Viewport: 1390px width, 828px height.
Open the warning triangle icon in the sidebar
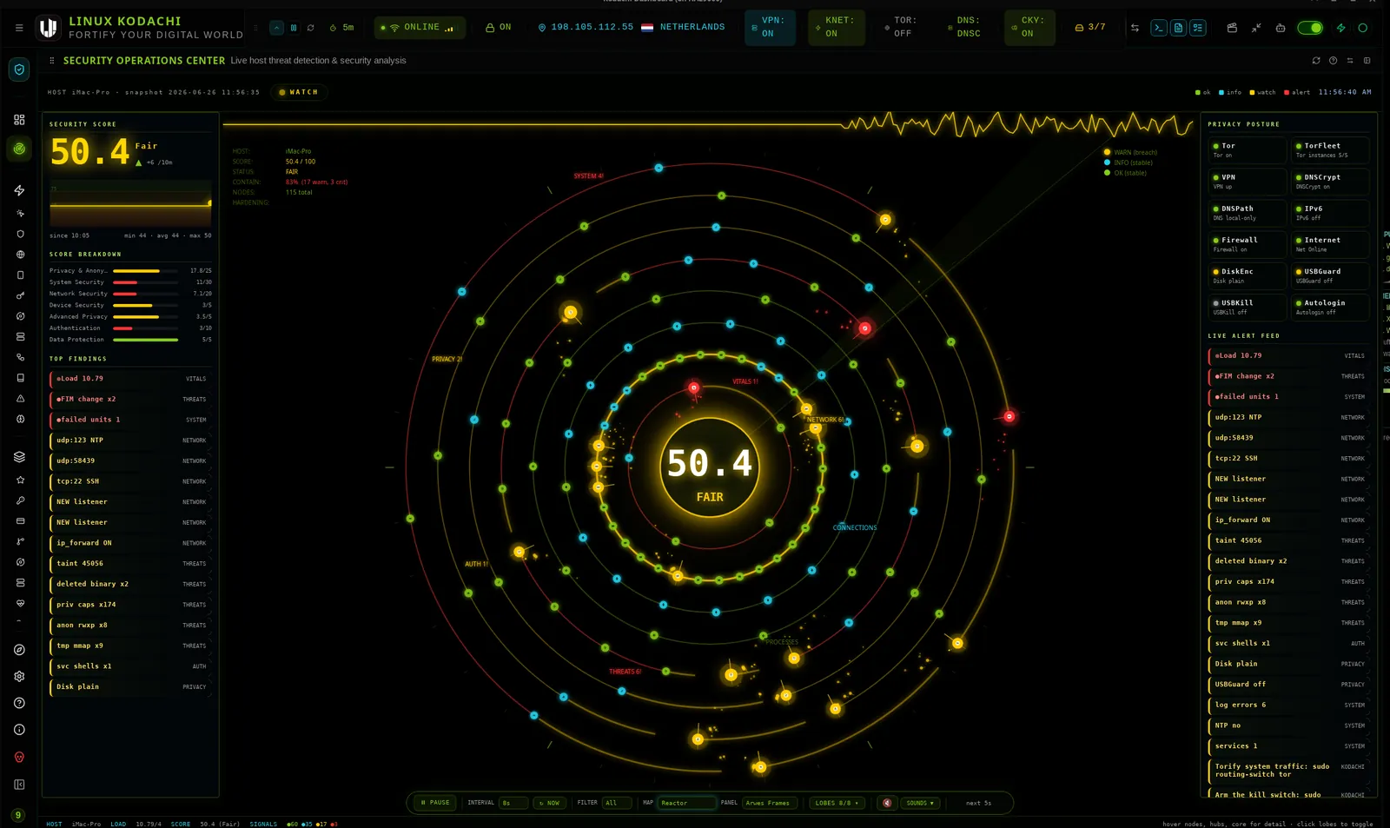point(20,399)
